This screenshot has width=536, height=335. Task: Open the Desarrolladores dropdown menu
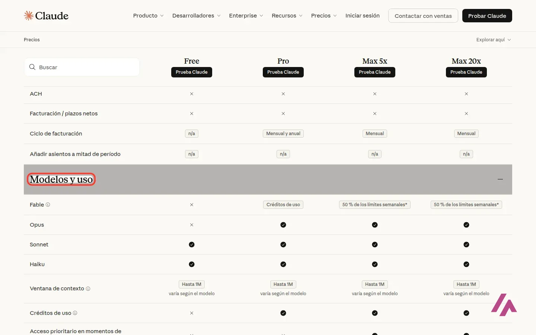(x=196, y=16)
